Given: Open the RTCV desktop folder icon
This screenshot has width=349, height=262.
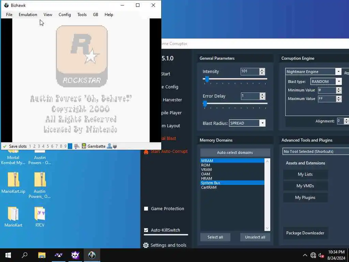Looking at the screenshot, I should [x=40, y=217].
